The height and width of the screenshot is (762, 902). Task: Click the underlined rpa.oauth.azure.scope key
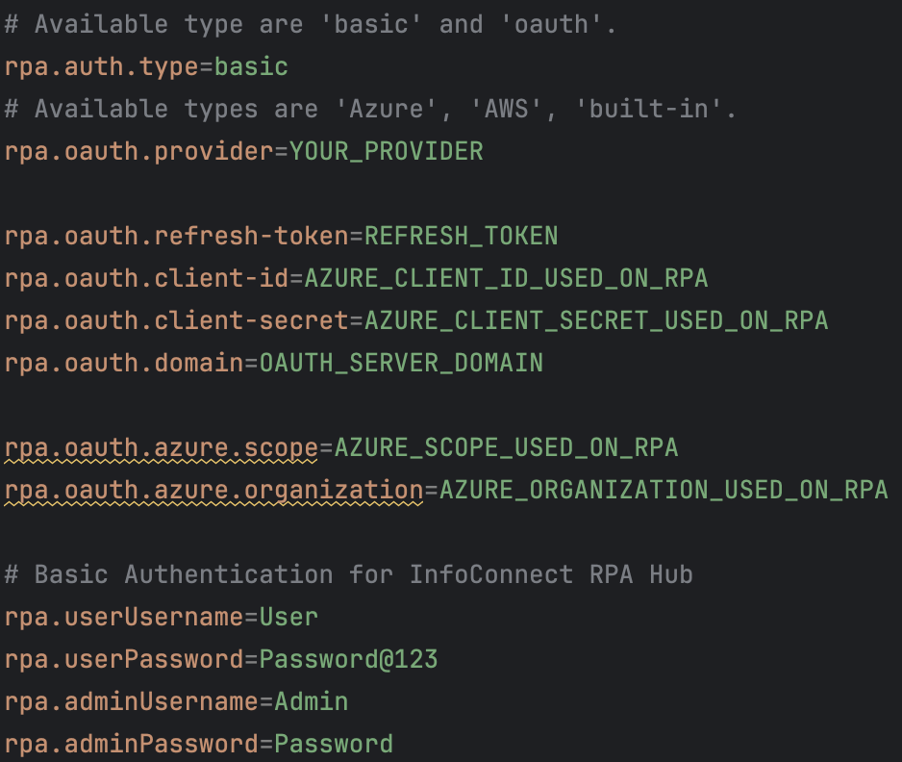tap(162, 448)
